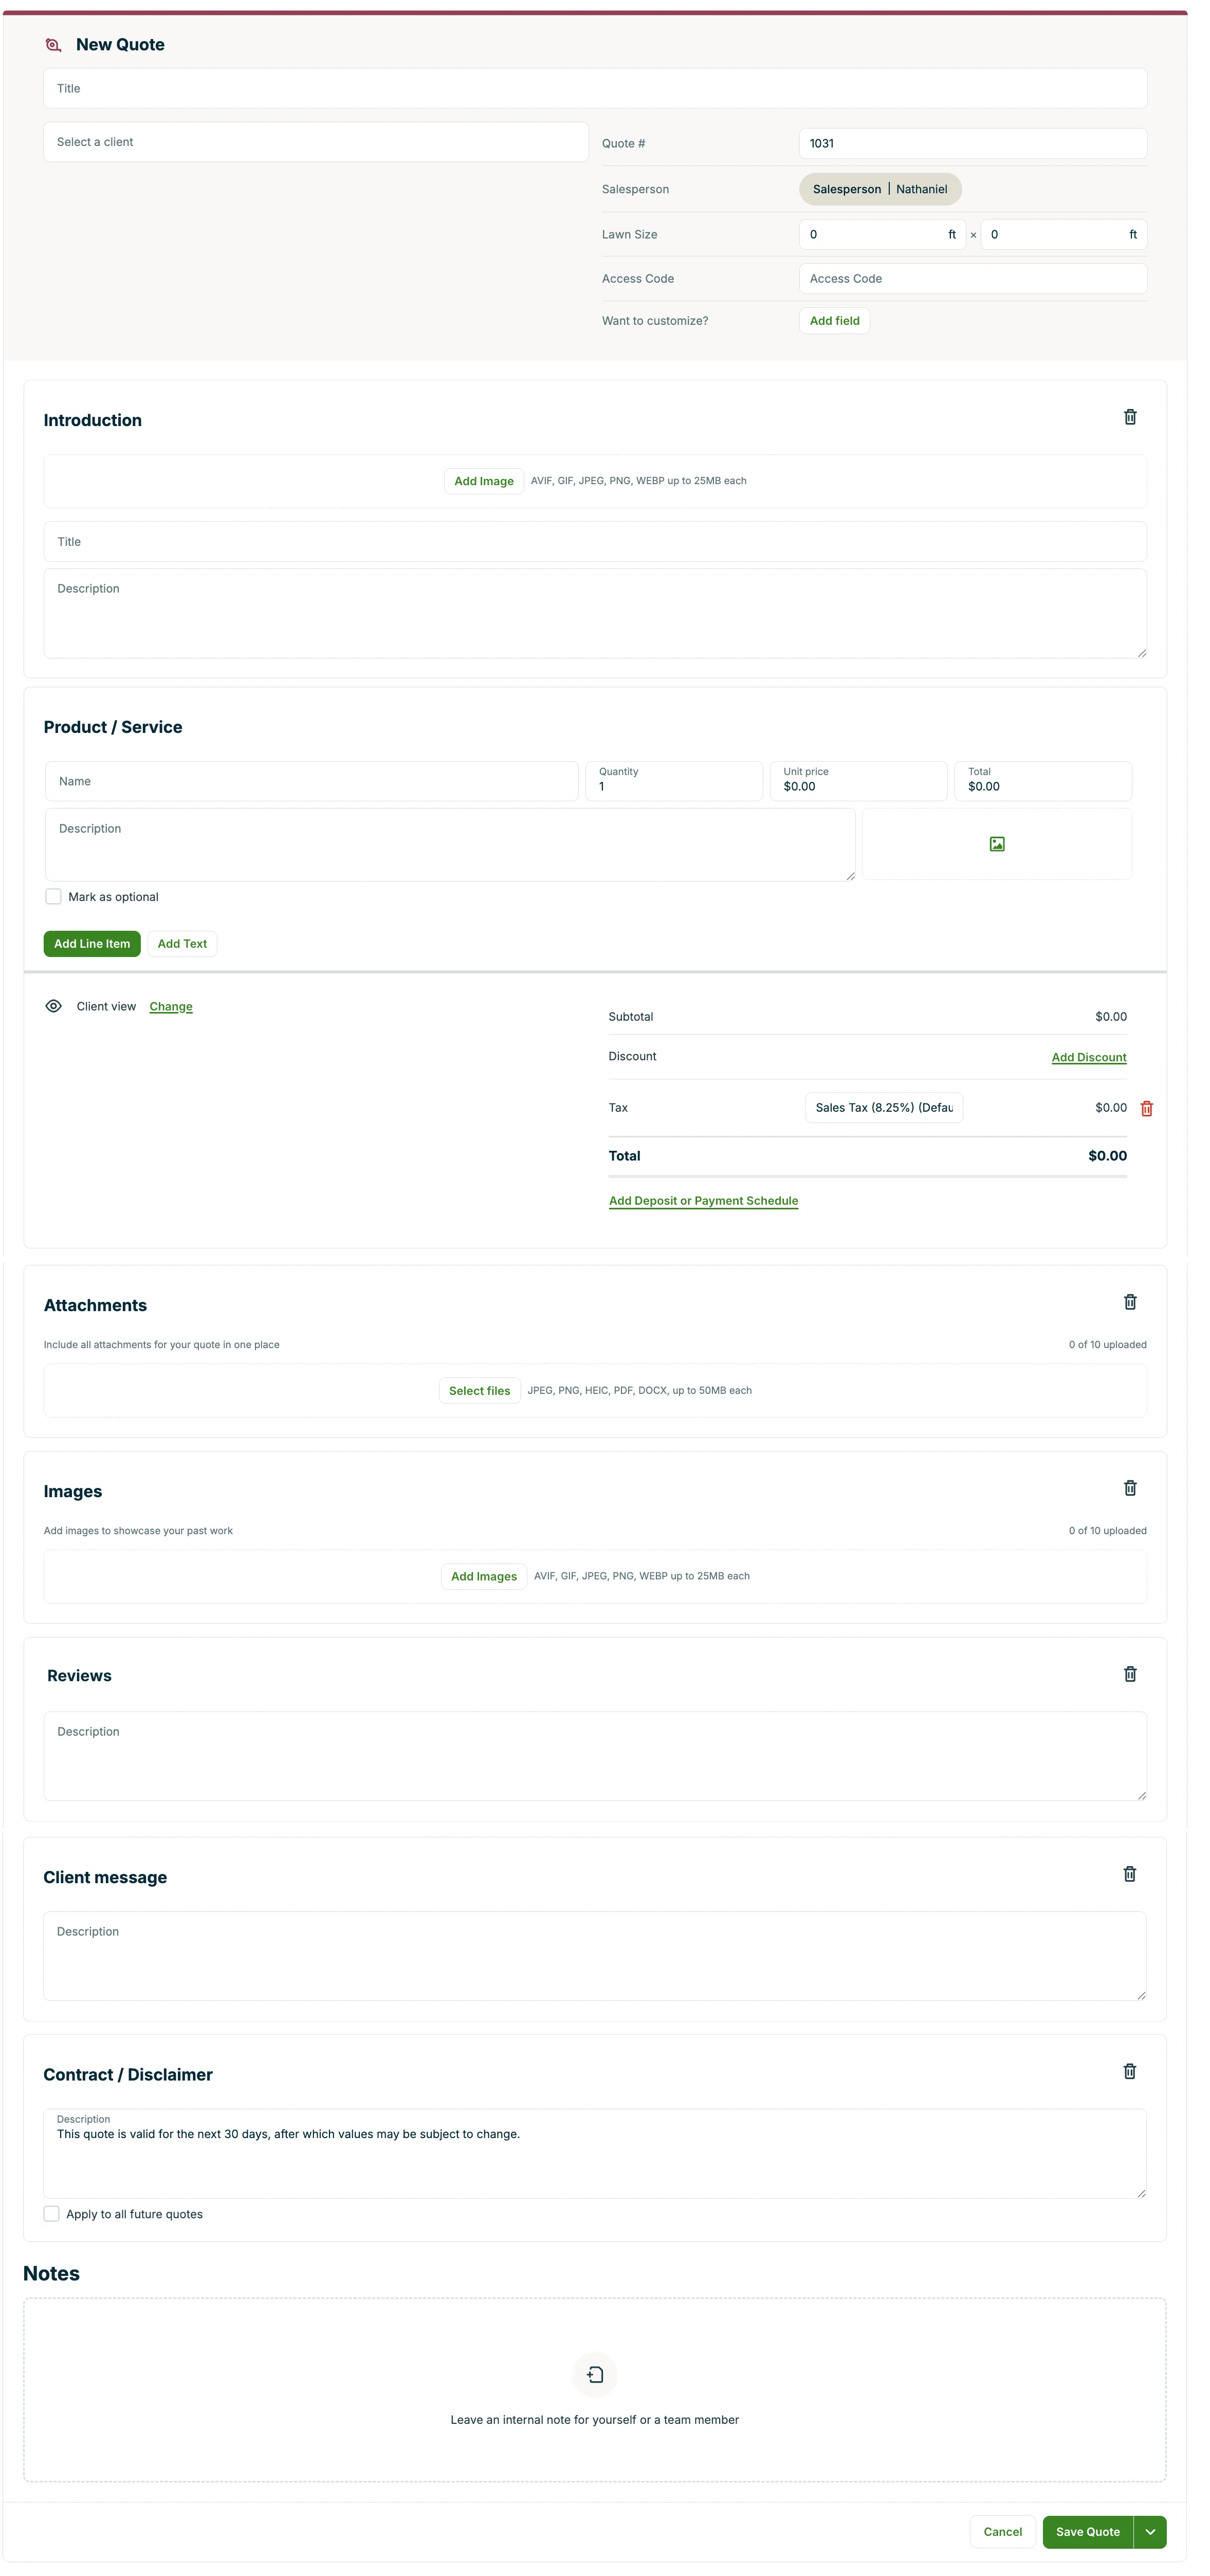Open the Select a client field
This screenshot has width=1210, height=2576.
click(316, 142)
